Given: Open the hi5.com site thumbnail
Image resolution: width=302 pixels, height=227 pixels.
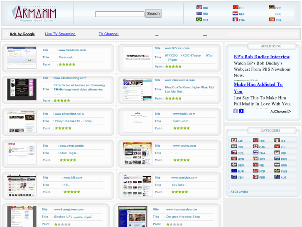Looking at the screenshot, I should point(22,185).
